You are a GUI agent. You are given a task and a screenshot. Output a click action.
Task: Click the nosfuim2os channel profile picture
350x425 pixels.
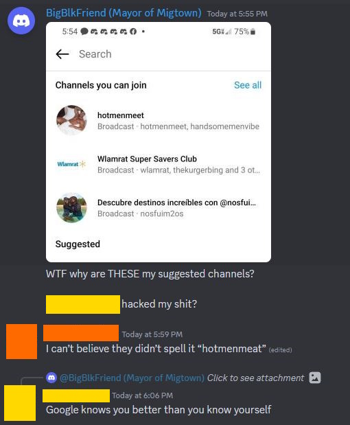[x=71, y=207]
